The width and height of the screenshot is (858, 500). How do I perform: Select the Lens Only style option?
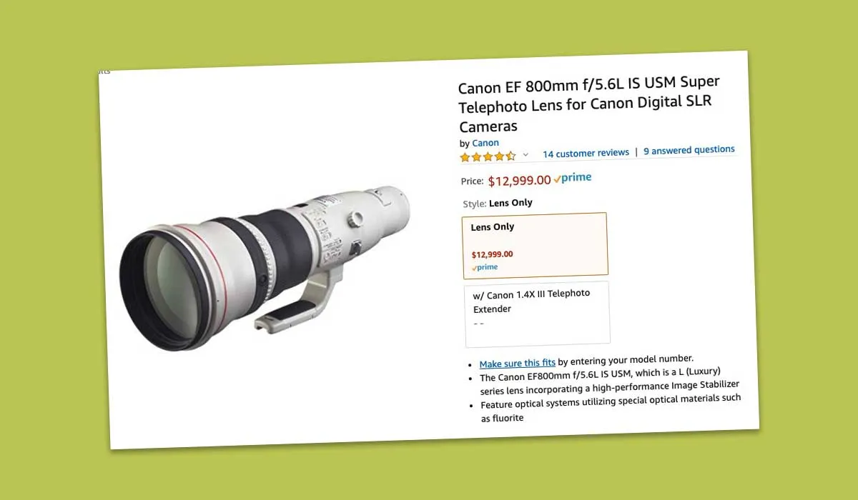tap(536, 244)
